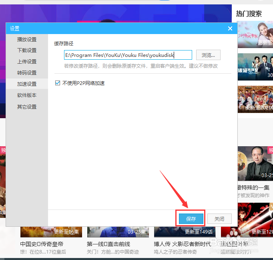Open the 更新至2020 thumbnail
273x260 pixels.
point(255,99)
